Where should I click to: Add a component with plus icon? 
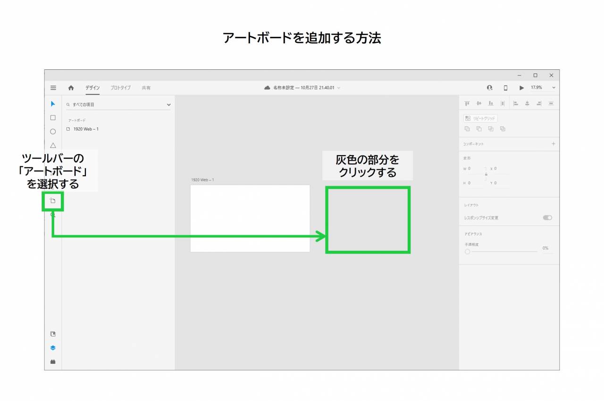click(x=554, y=144)
